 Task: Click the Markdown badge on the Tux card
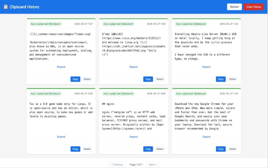[46, 94]
